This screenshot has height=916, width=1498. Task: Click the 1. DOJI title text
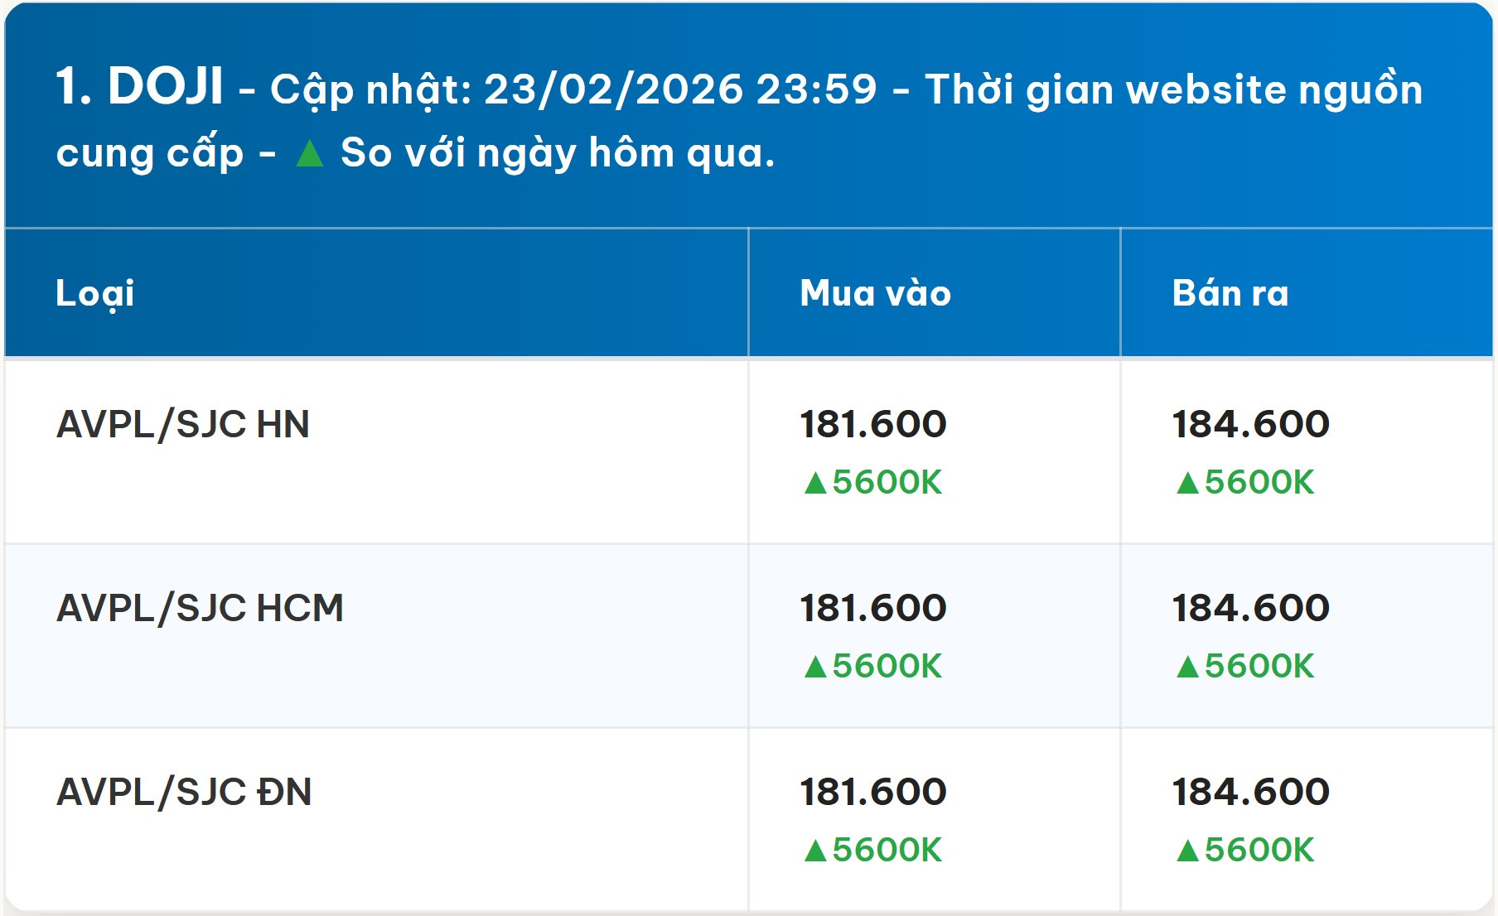coord(139,86)
